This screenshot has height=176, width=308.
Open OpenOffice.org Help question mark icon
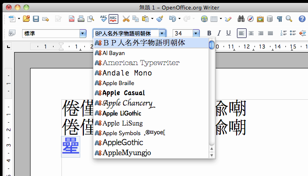click(x=302, y=19)
